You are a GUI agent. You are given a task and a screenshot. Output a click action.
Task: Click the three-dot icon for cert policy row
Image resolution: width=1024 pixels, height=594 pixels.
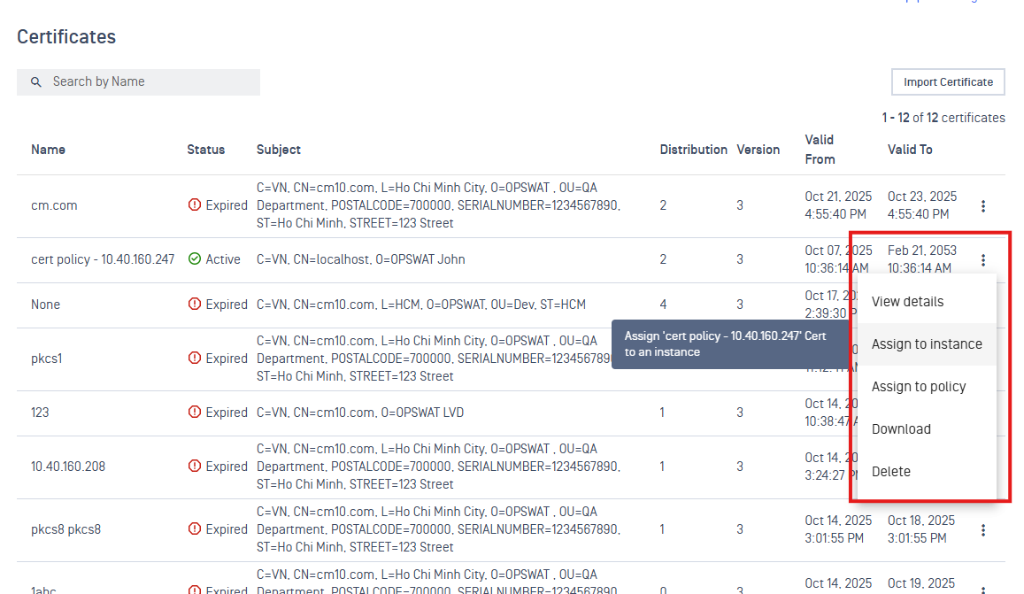coord(982,260)
